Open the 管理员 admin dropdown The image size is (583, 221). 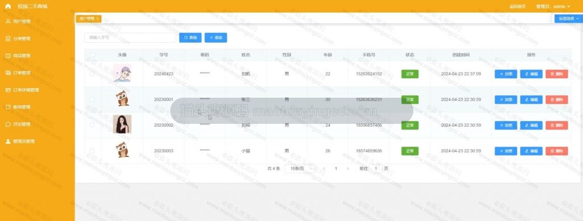pyautogui.click(x=553, y=6)
